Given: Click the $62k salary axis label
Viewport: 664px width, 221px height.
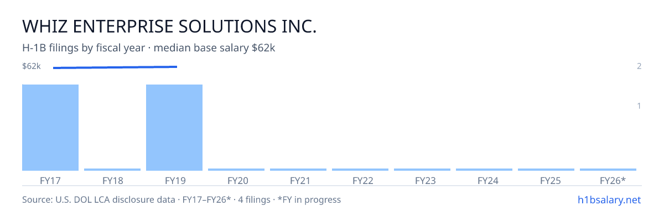Looking at the screenshot, I should (32, 66).
